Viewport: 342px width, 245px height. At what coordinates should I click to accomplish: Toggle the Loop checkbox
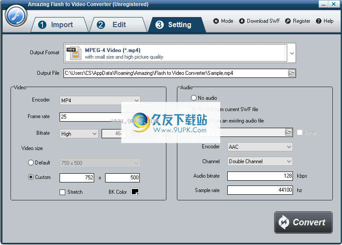pos(300,132)
